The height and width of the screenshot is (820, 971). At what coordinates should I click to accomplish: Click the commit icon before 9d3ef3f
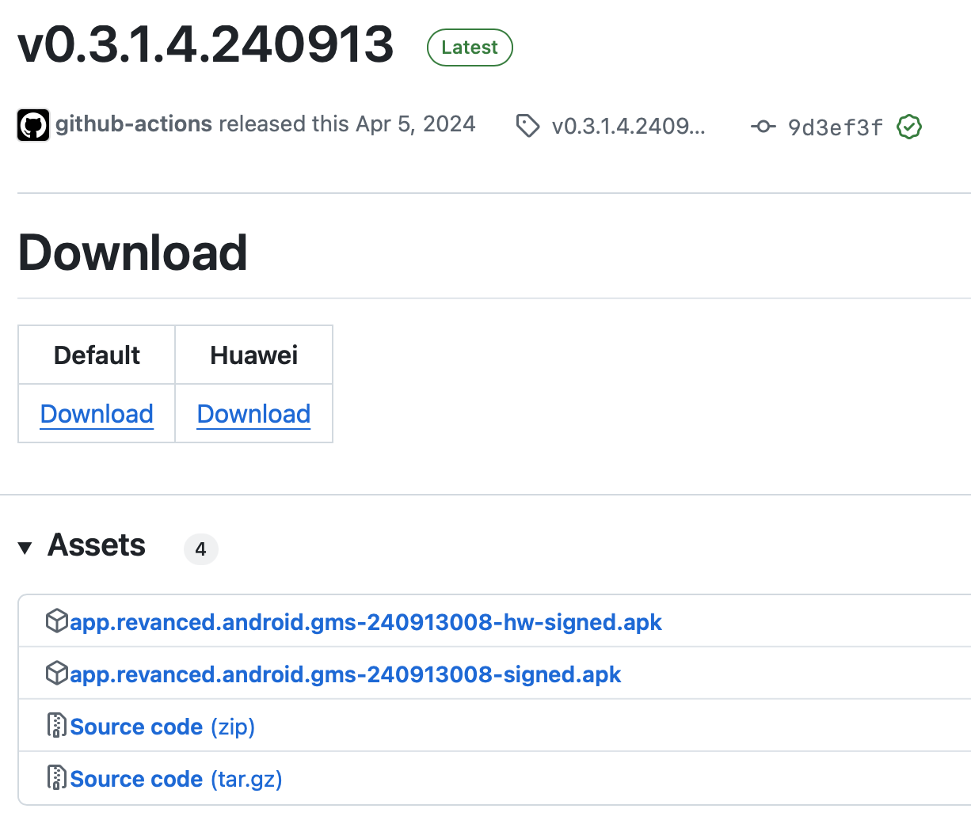[x=763, y=127]
